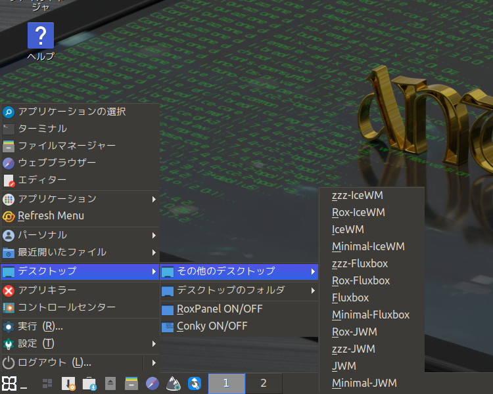Click the Personal user avatar icon
493x394 pixels.
pyautogui.click(x=9, y=235)
